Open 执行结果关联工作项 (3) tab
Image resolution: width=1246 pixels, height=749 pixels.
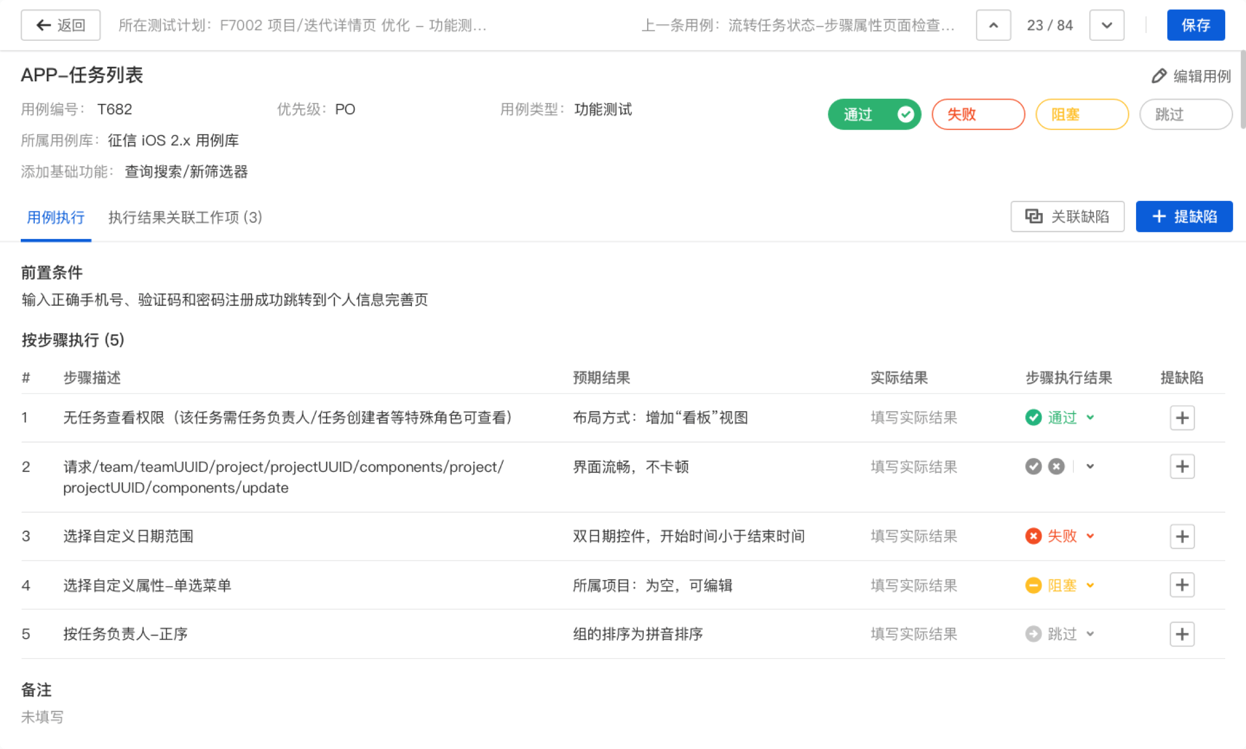(x=185, y=217)
